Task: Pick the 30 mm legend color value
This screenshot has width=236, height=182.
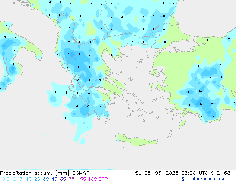Action: click(x=46, y=179)
